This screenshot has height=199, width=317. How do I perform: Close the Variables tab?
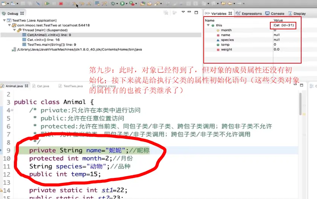(230, 13)
